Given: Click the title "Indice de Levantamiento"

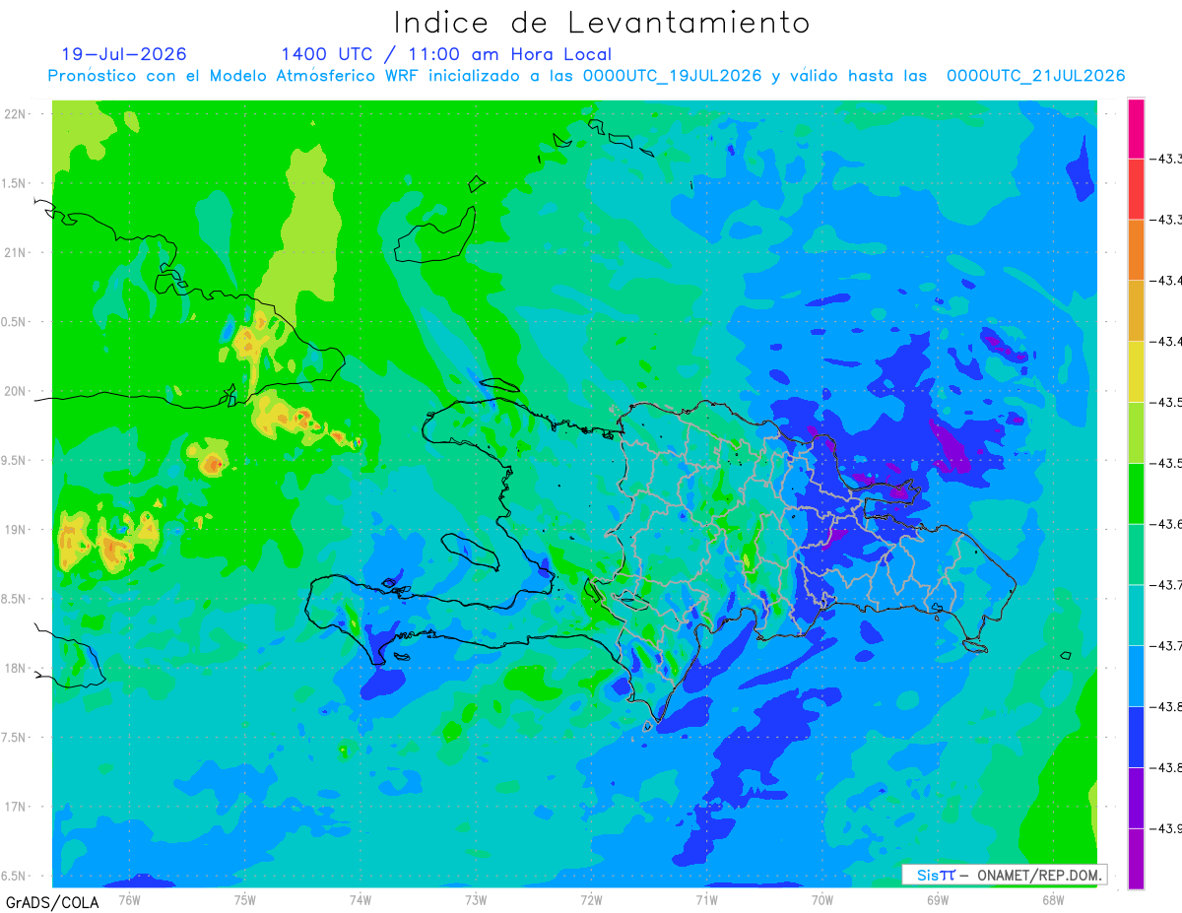Looking at the screenshot, I should tap(602, 23).
